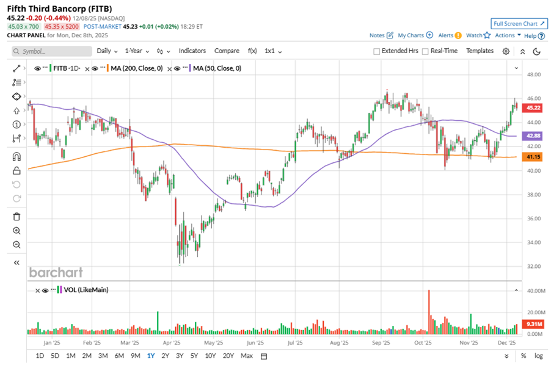Viewport: 551px width, 365px height.
Task: Click the purple MA 50 color bar
Action: click(190, 68)
